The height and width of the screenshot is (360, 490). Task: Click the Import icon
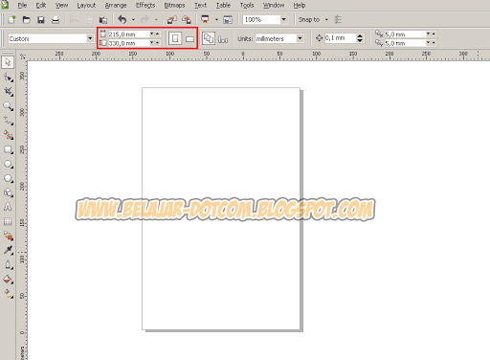coord(172,20)
